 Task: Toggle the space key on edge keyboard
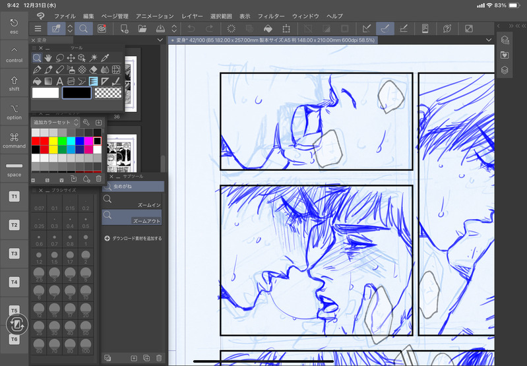(x=14, y=169)
